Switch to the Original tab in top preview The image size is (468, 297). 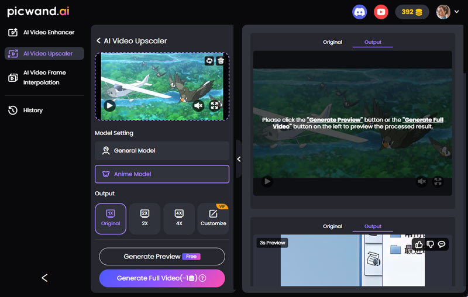tap(332, 42)
